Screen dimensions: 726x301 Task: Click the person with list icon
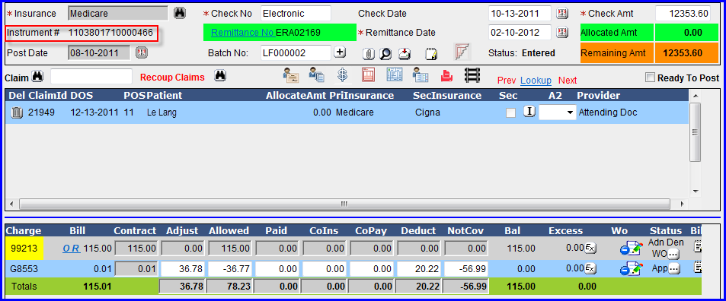tap(421, 75)
